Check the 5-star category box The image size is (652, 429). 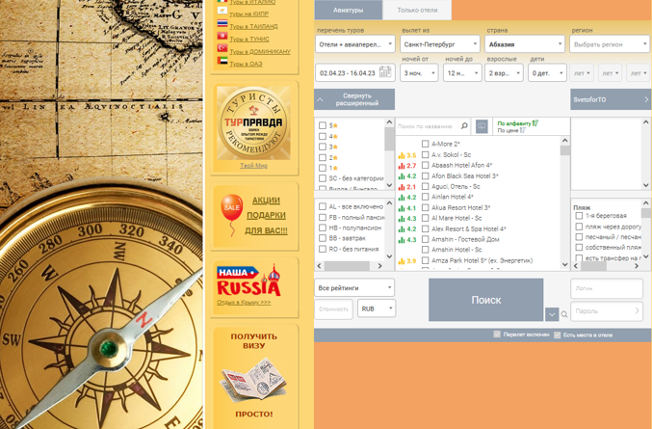point(323,125)
